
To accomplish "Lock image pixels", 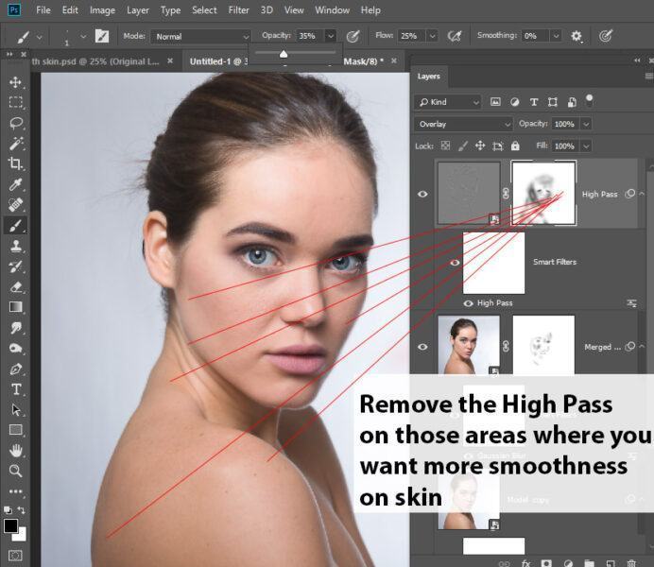I will (x=462, y=146).
